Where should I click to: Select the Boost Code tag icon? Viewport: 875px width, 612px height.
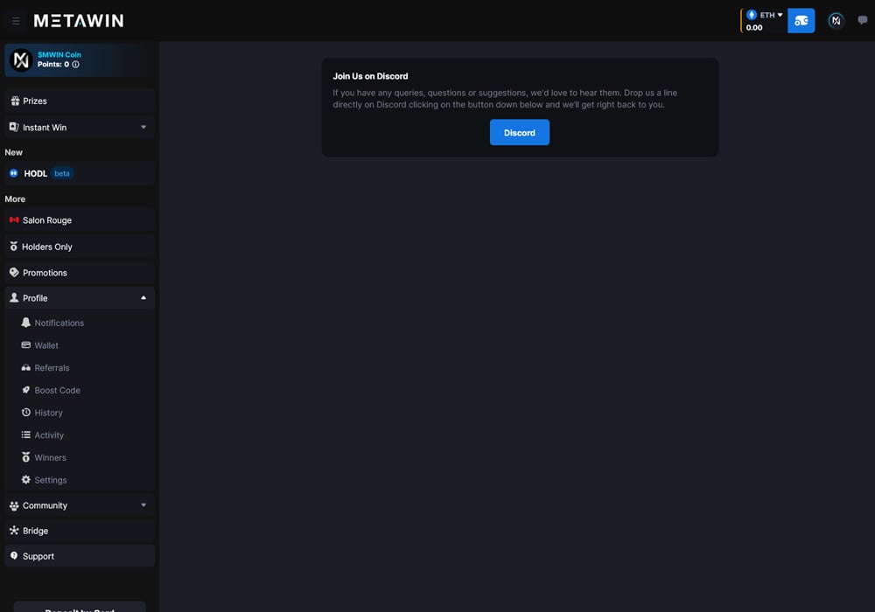pos(26,390)
